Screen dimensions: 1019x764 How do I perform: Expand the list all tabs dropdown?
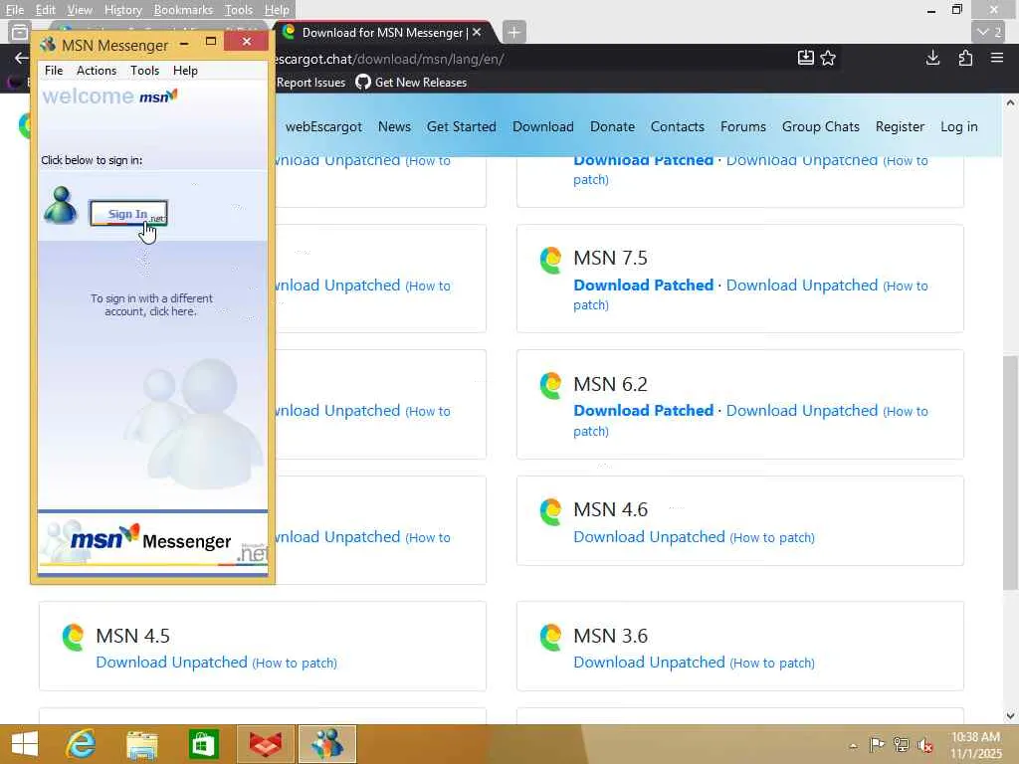click(x=989, y=32)
